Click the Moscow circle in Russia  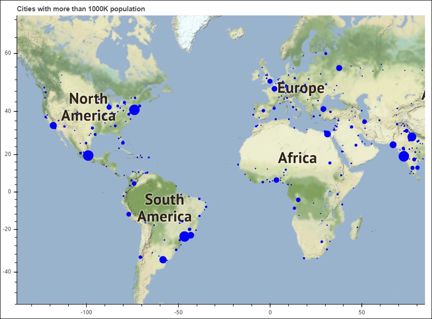[x=339, y=68]
